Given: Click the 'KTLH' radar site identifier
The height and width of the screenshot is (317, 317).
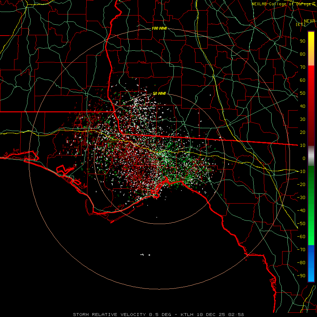Looking at the screenshot, I should (x=187, y=315).
